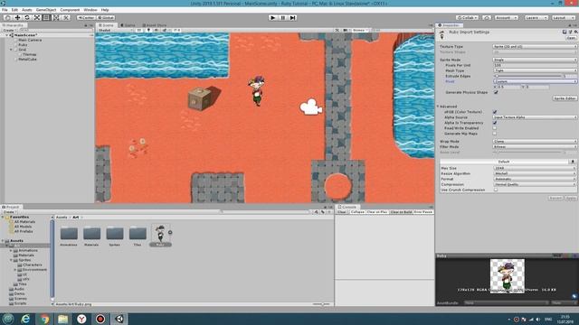Screen dimensions: 579x325
Task: Select the Hand tool in the toolbar
Action: click(7, 17)
